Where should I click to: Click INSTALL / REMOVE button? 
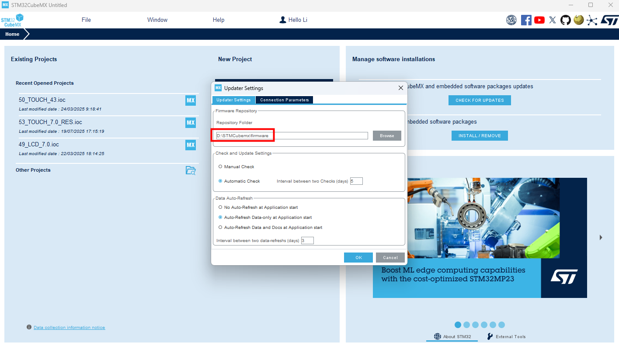click(480, 136)
